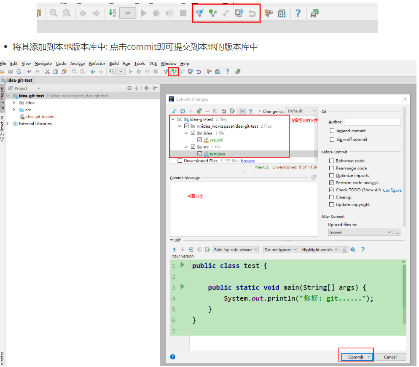Click the scroll-from-source target icon in Project panel
Image resolution: width=419 pixels, height=367 pixels.
click(129, 88)
